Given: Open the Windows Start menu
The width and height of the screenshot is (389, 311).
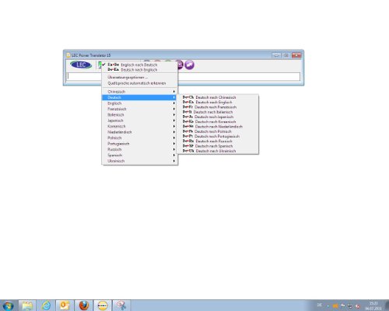Looking at the screenshot, I should [x=9, y=306].
